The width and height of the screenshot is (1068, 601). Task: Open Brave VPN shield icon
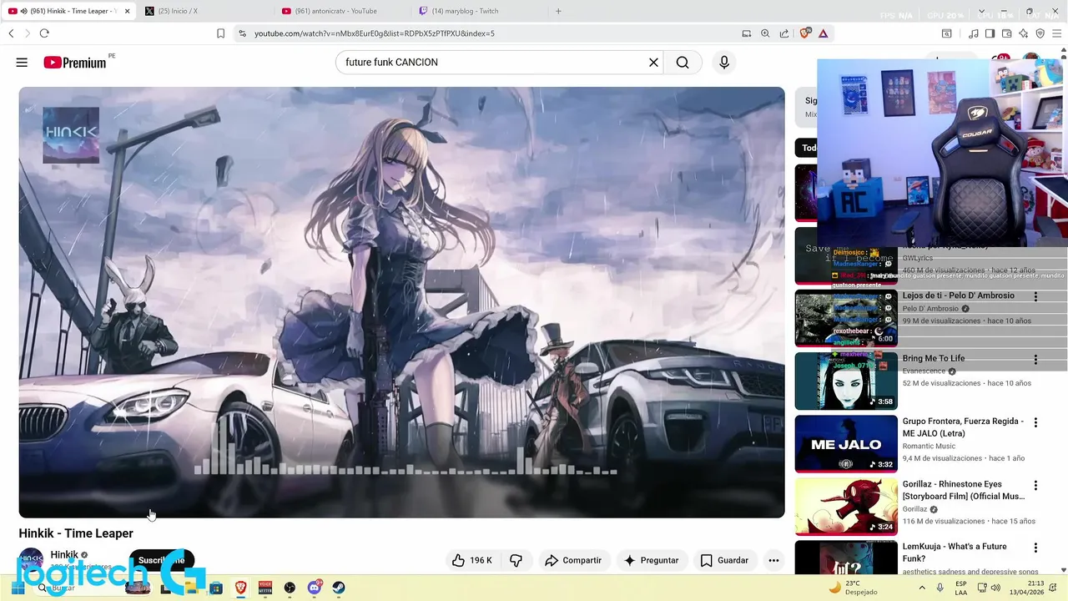click(1040, 33)
